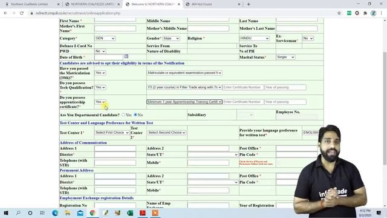Bookmark this page with the star icon
This screenshot has height=218, width=387.
(x=339, y=13)
